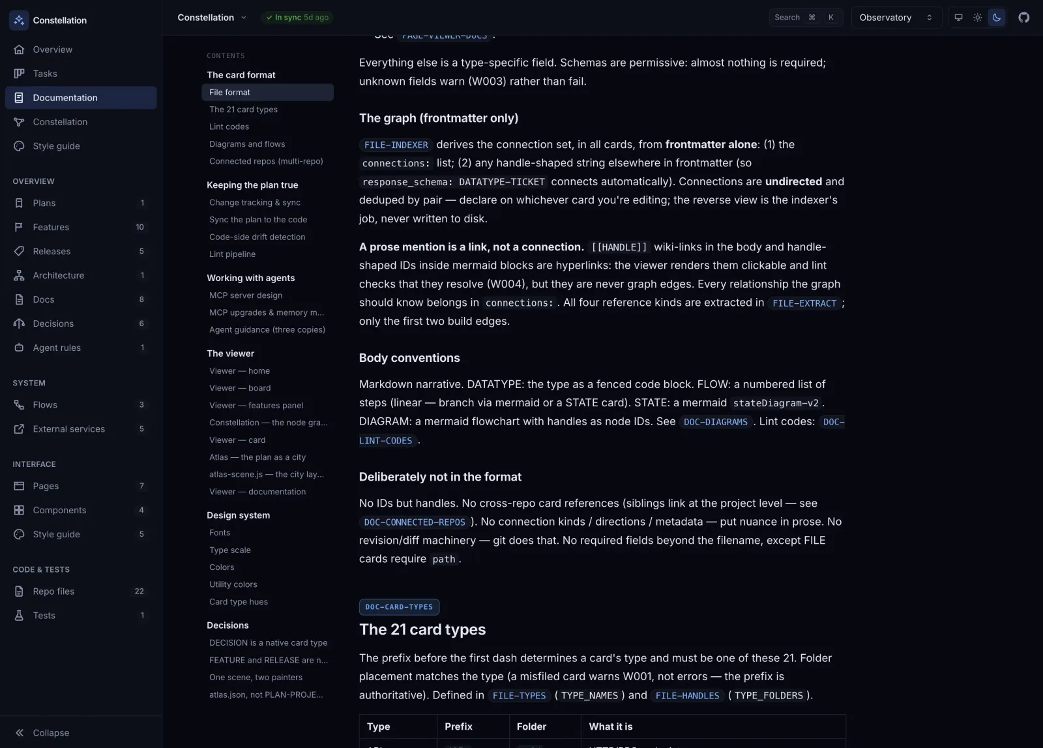
Task: Open Tasks in the sidebar
Action: [81, 74]
